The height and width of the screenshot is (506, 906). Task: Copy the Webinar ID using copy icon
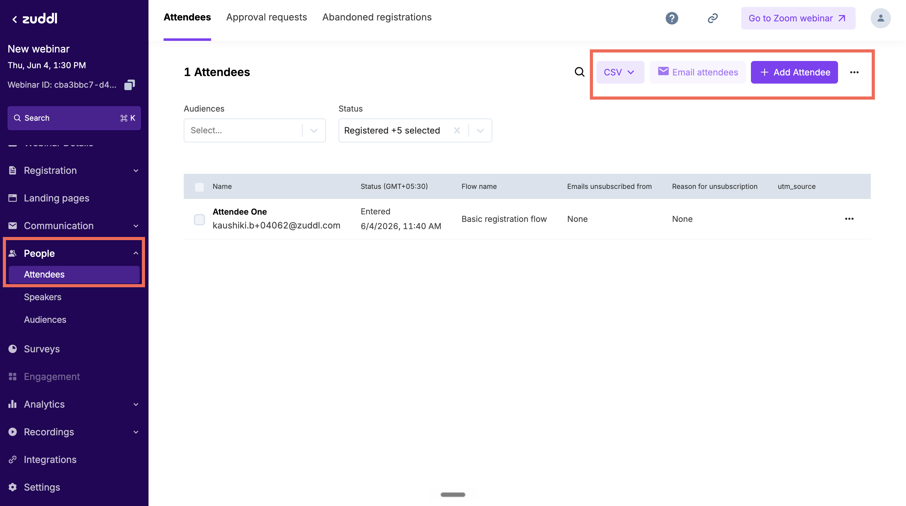point(129,85)
